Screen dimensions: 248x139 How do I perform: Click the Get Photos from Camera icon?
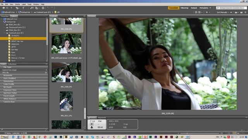(x=32, y=8)
